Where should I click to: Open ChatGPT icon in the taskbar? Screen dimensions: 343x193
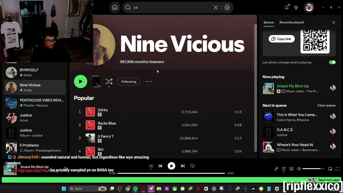[x=214, y=189]
